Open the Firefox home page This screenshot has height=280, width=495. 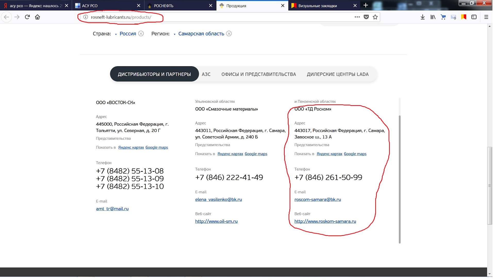(38, 17)
